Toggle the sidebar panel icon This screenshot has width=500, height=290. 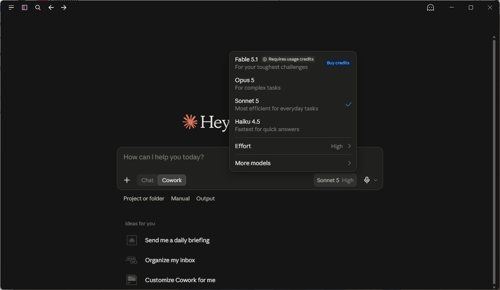point(25,7)
